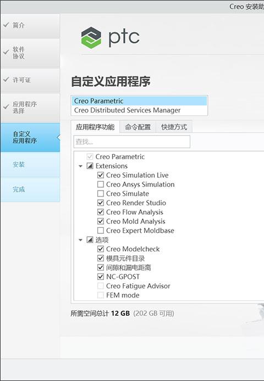Click the tri-state box next to 选项
This screenshot has height=381, width=264.
pos(90,240)
